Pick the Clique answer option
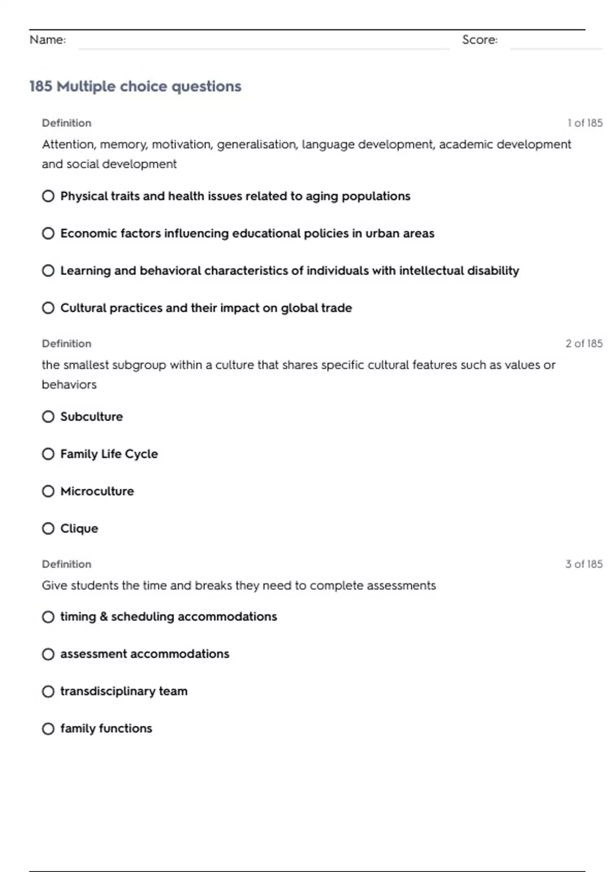Image resolution: width=615 pixels, height=872 pixels. tap(48, 529)
